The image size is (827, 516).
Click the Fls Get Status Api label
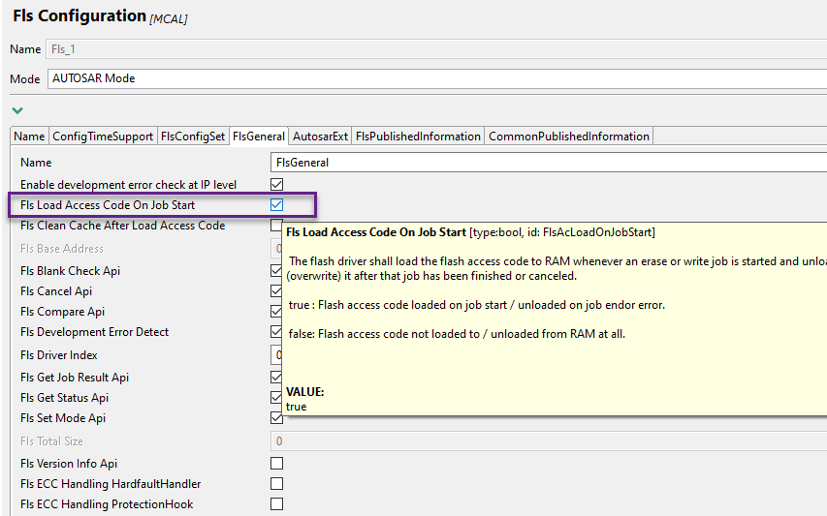pos(64,398)
